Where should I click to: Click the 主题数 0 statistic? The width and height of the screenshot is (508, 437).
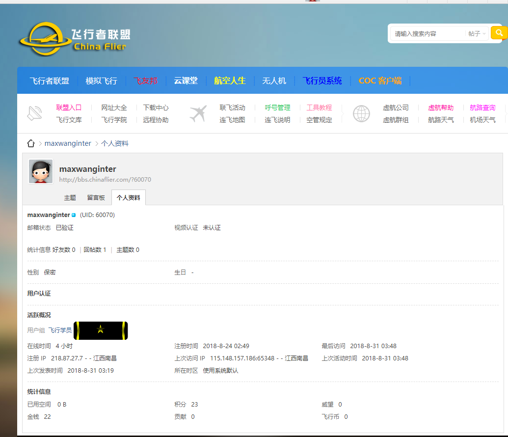click(x=128, y=250)
